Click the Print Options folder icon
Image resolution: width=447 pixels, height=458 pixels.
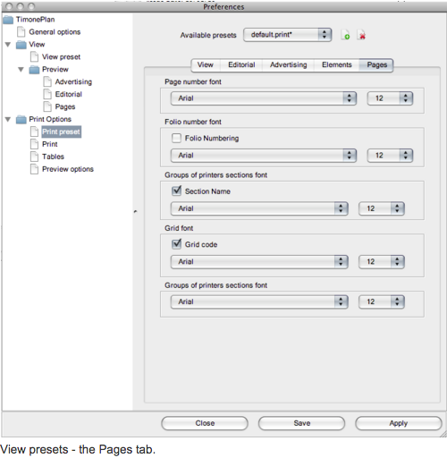(x=21, y=119)
